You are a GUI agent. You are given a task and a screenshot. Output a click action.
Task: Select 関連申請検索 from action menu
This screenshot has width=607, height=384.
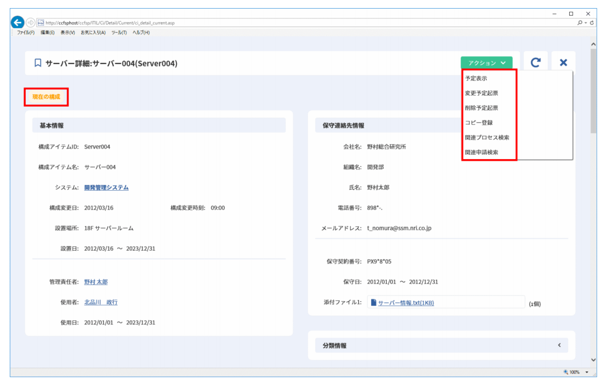click(481, 152)
